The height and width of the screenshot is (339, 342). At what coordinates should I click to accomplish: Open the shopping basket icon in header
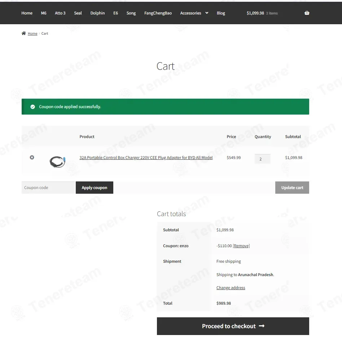pyautogui.click(x=307, y=13)
